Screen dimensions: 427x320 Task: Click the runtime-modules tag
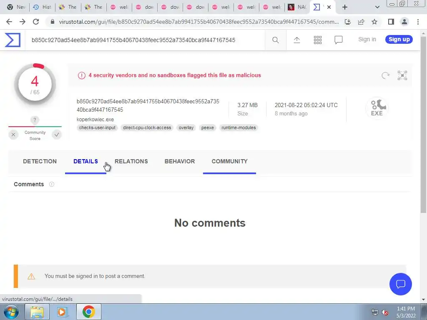coord(239,127)
